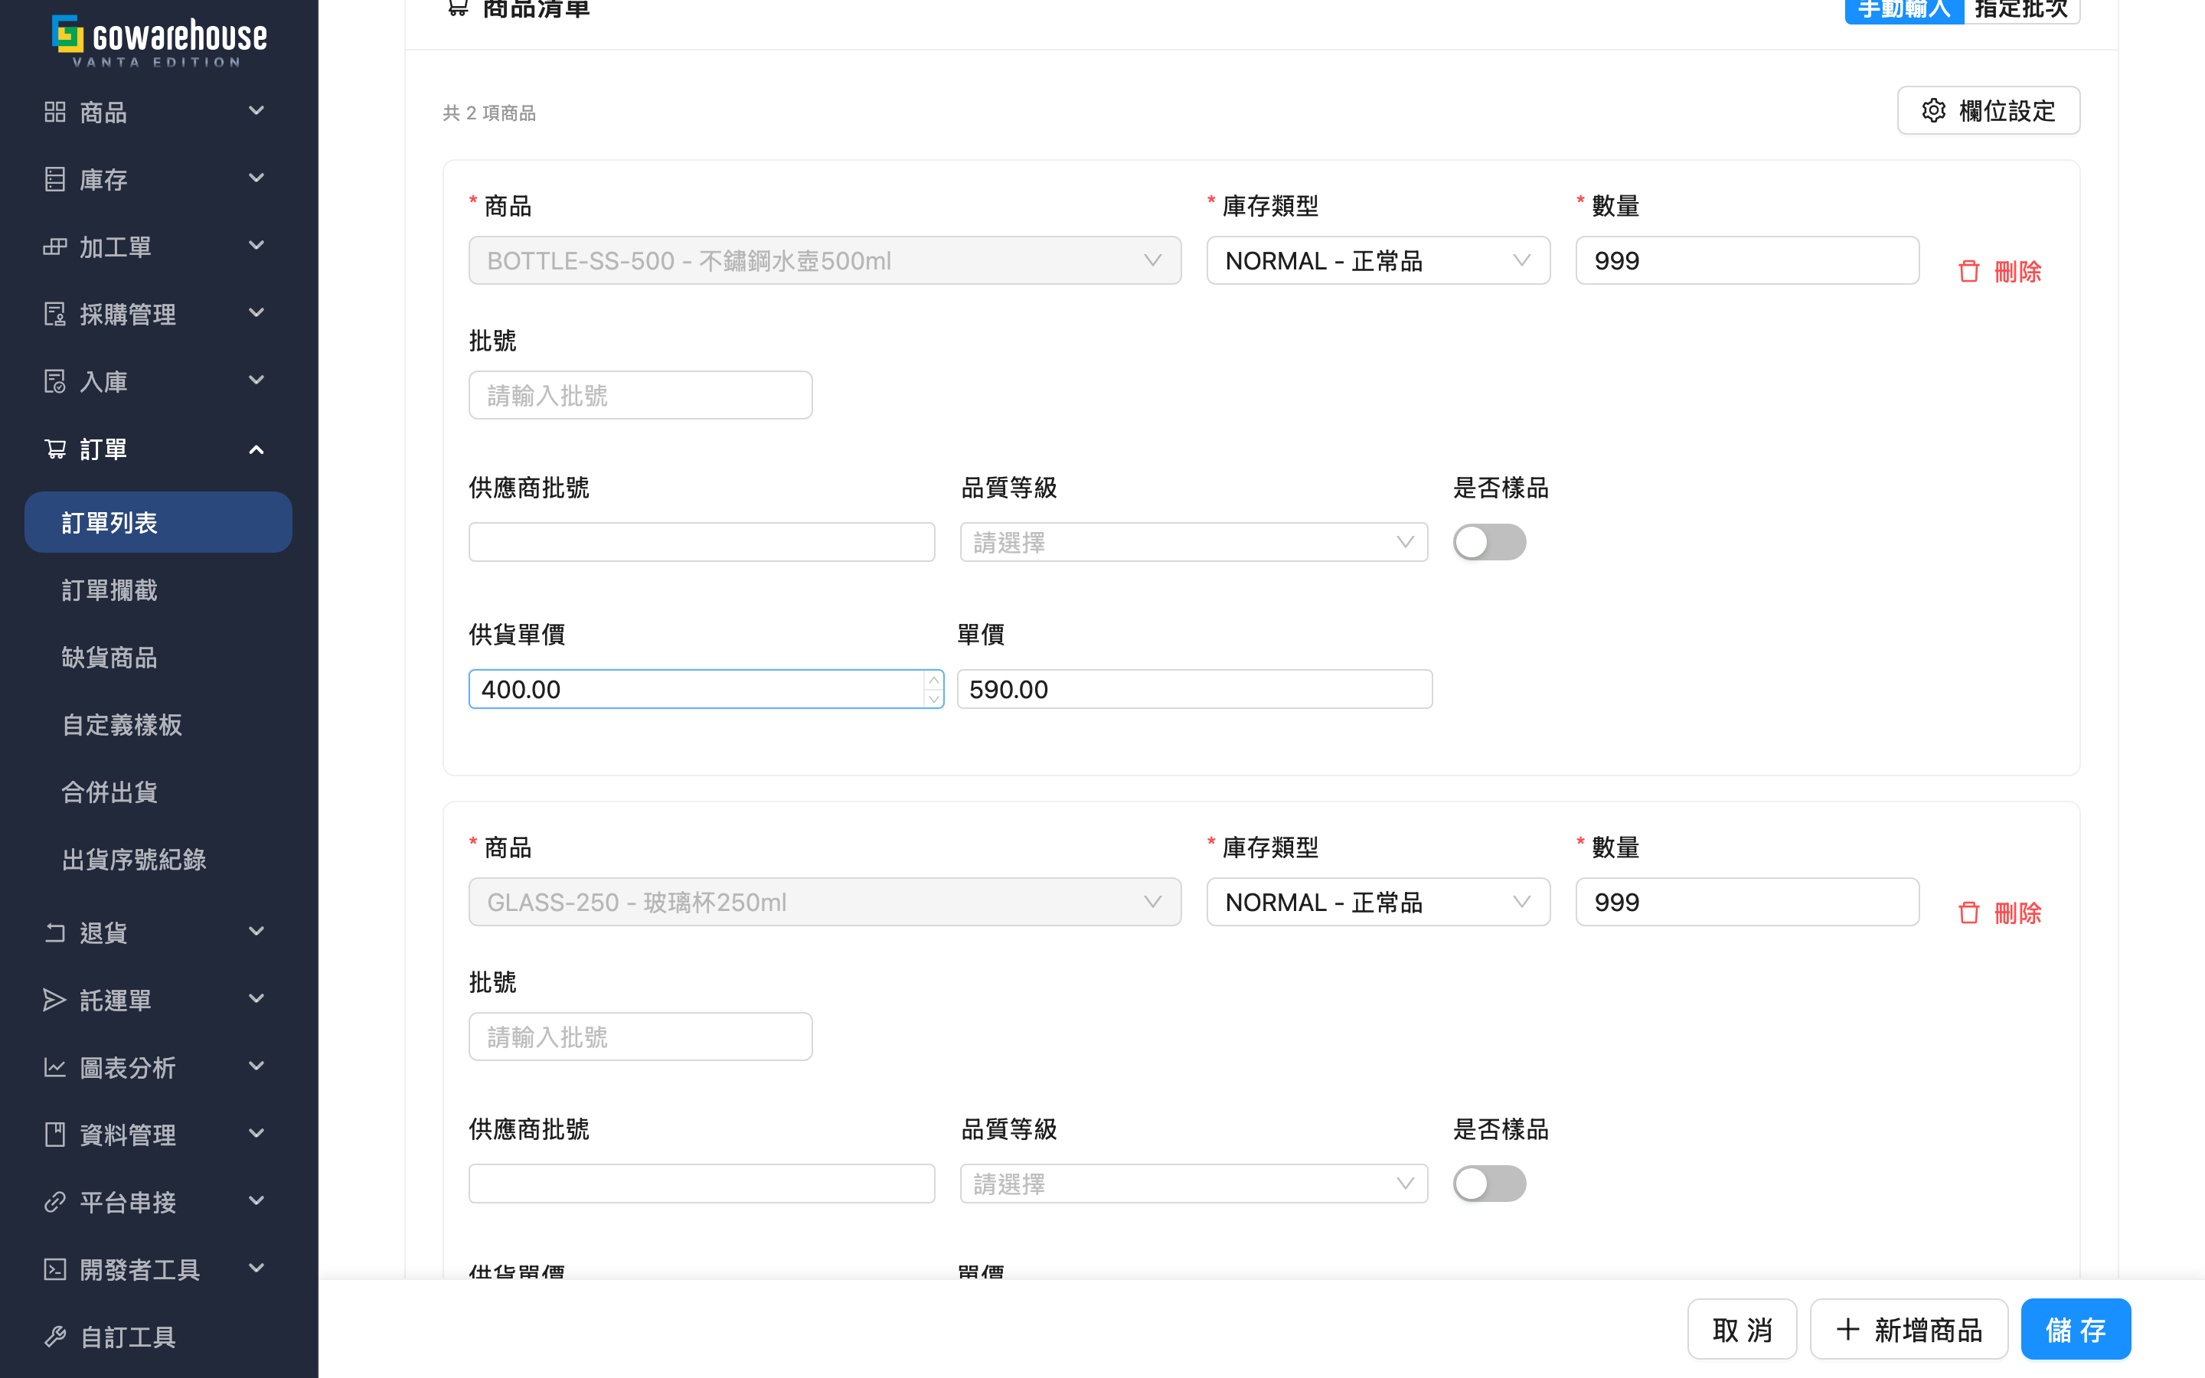Click the gowarehouse logo
The width and height of the screenshot is (2205, 1378).
[159, 41]
